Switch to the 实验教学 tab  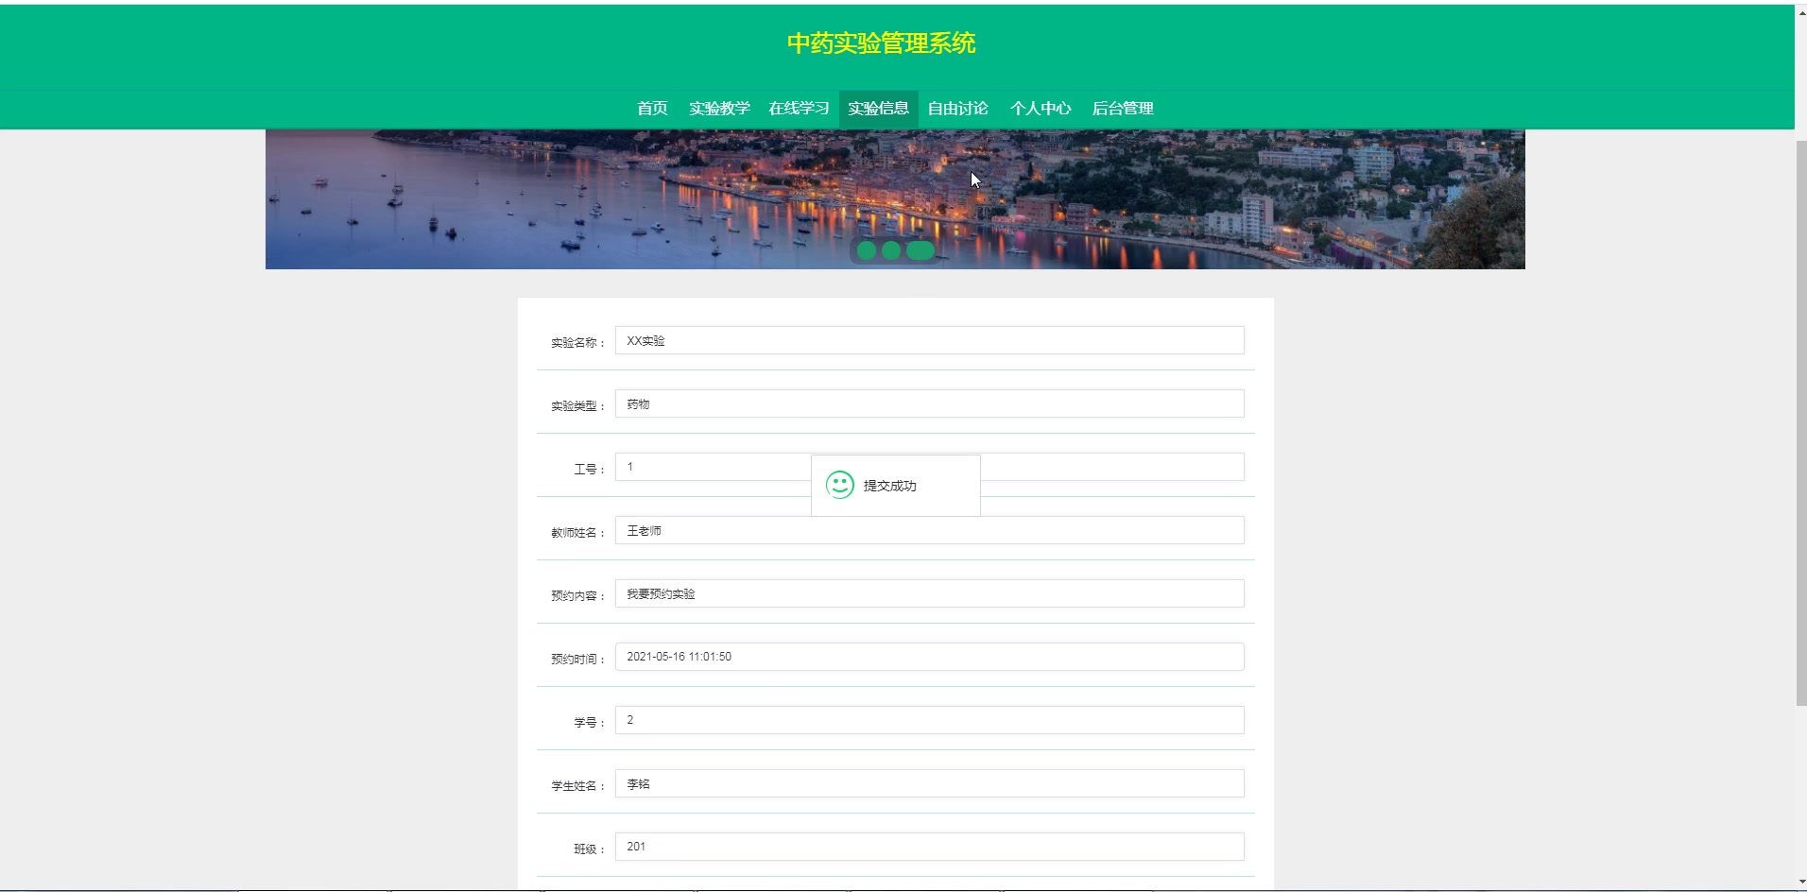719,109
